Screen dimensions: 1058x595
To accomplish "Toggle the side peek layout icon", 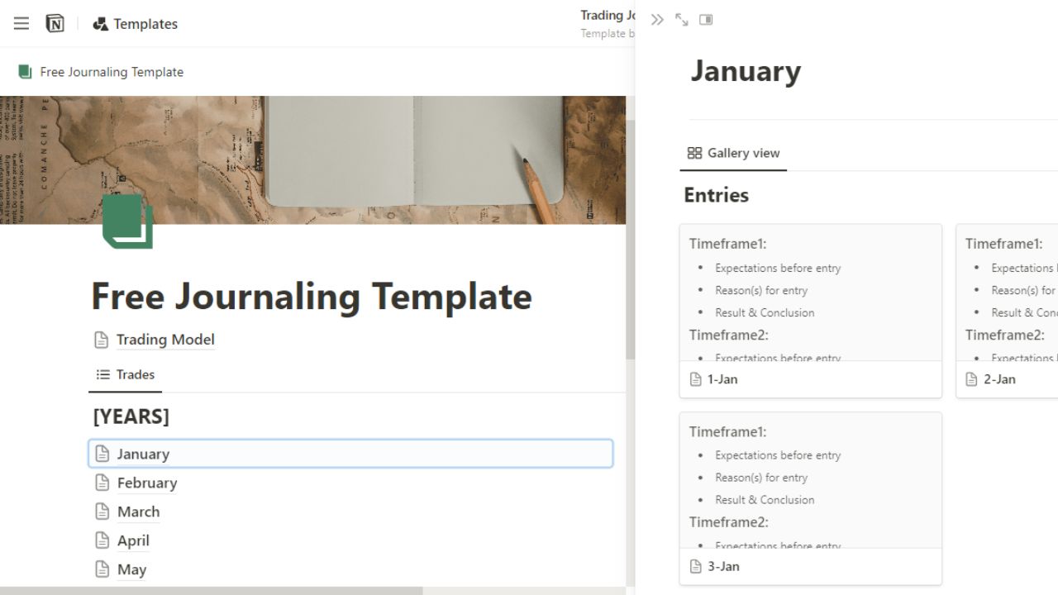I will (705, 19).
